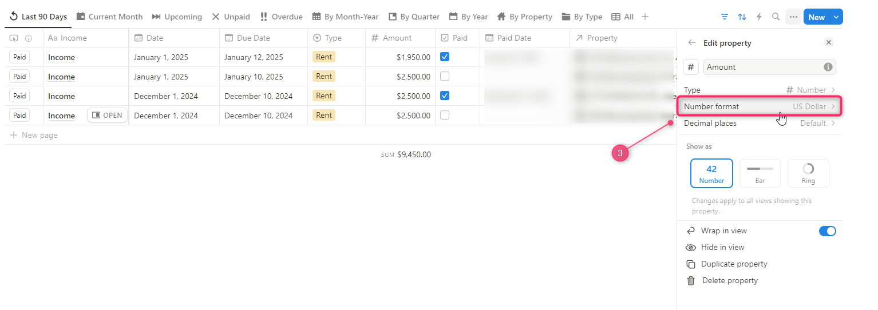
Task: Click the search magnifier icon
Action: click(x=776, y=17)
